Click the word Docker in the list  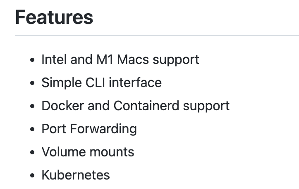coord(61,106)
